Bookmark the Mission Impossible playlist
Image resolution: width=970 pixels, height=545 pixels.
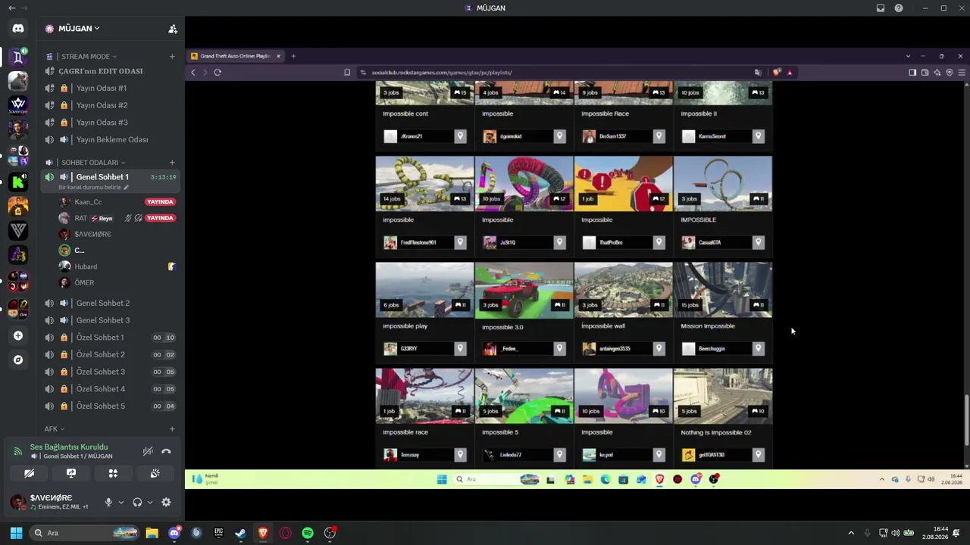[x=758, y=348]
